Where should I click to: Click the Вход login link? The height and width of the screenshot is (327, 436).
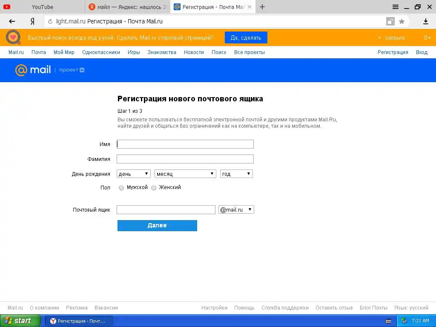[422, 52]
